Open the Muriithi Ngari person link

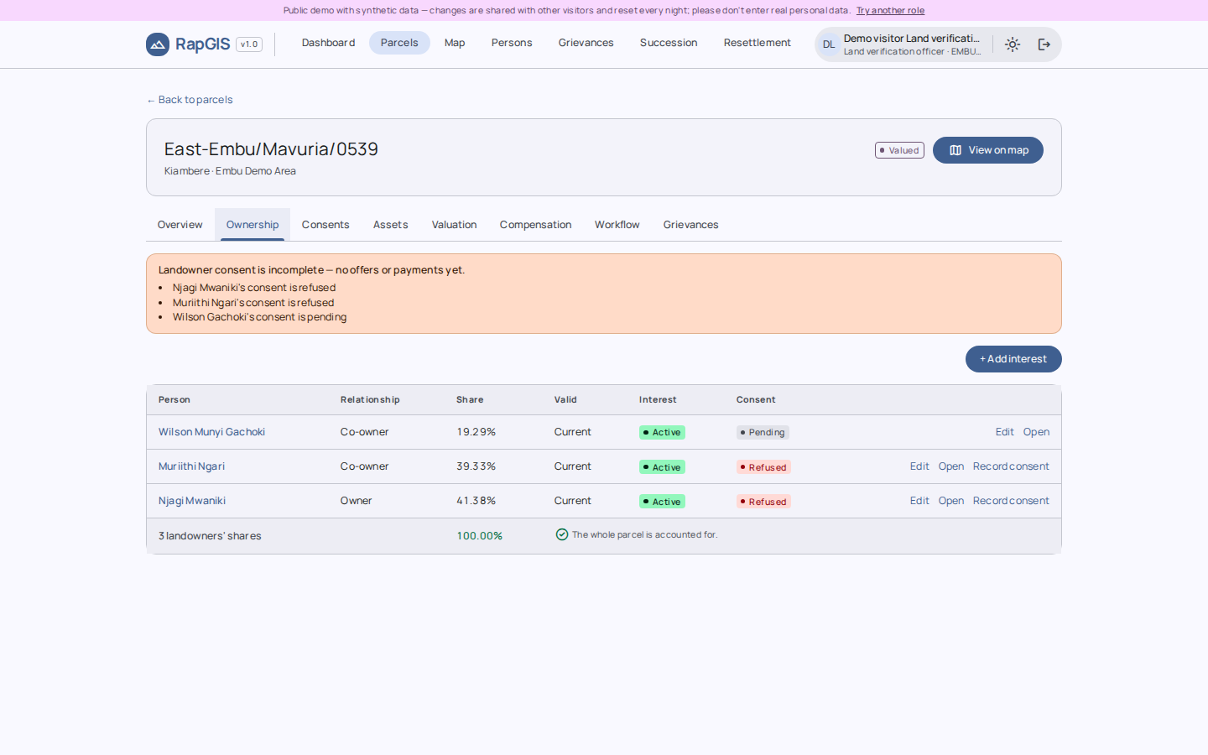[191, 466]
